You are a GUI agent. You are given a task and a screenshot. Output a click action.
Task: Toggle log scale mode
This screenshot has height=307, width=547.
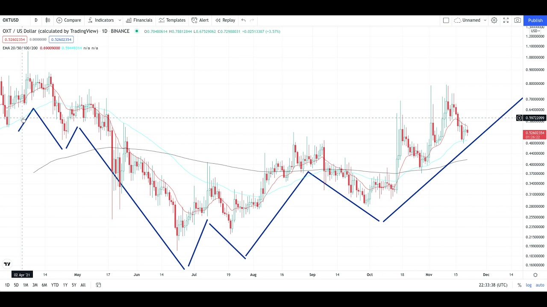coord(529,285)
